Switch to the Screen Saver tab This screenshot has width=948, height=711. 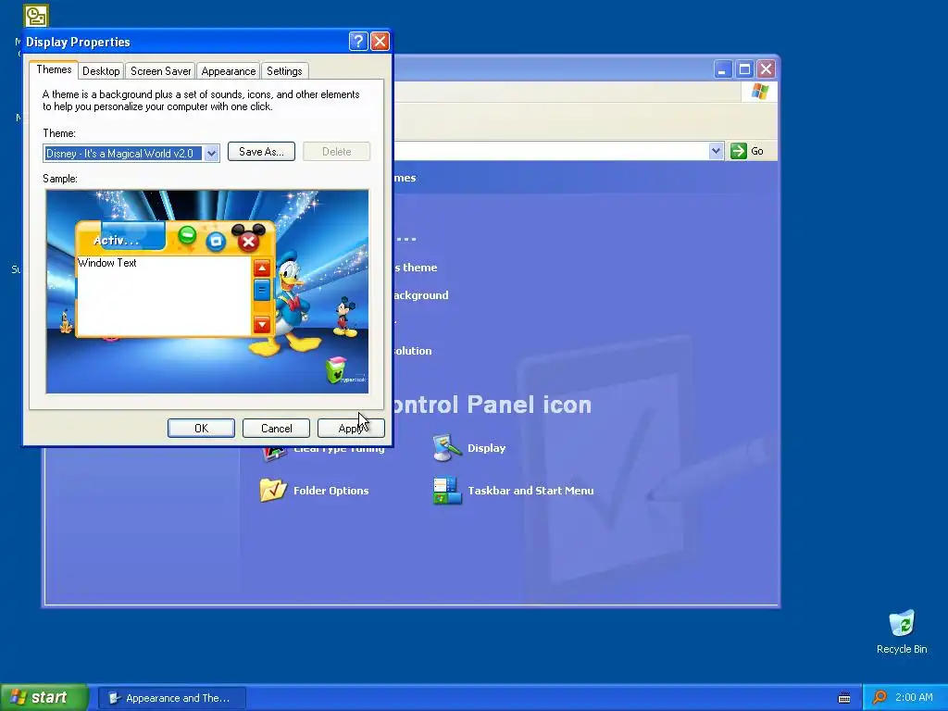(x=161, y=71)
